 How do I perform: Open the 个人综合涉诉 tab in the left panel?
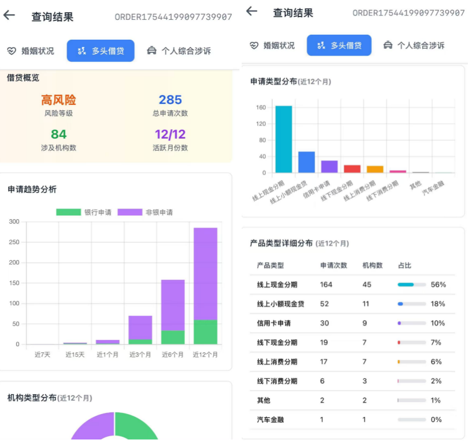179,51
